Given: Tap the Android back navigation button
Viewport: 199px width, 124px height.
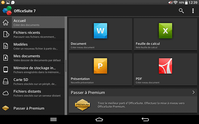Looking at the screenshot, I should (145, 119).
